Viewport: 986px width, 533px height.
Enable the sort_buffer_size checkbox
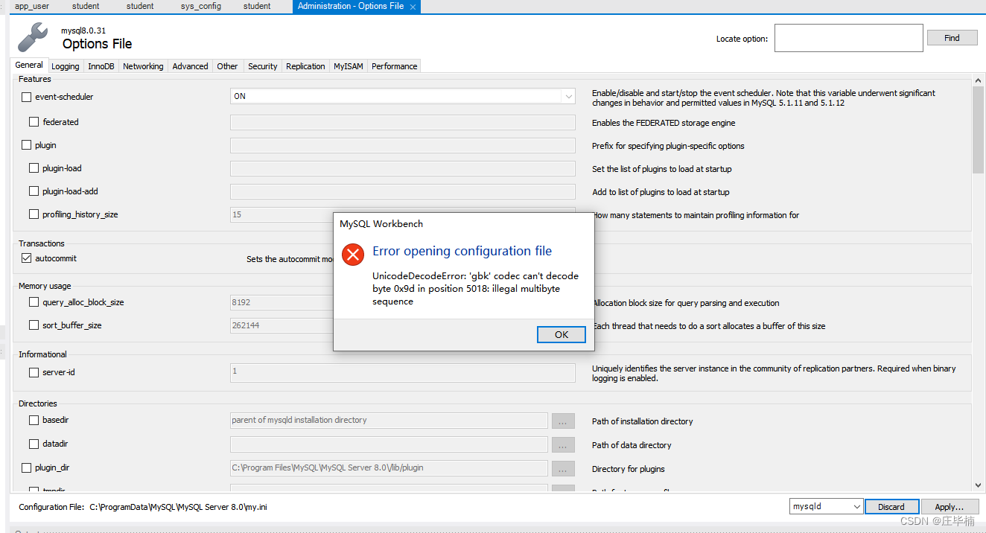click(34, 325)
